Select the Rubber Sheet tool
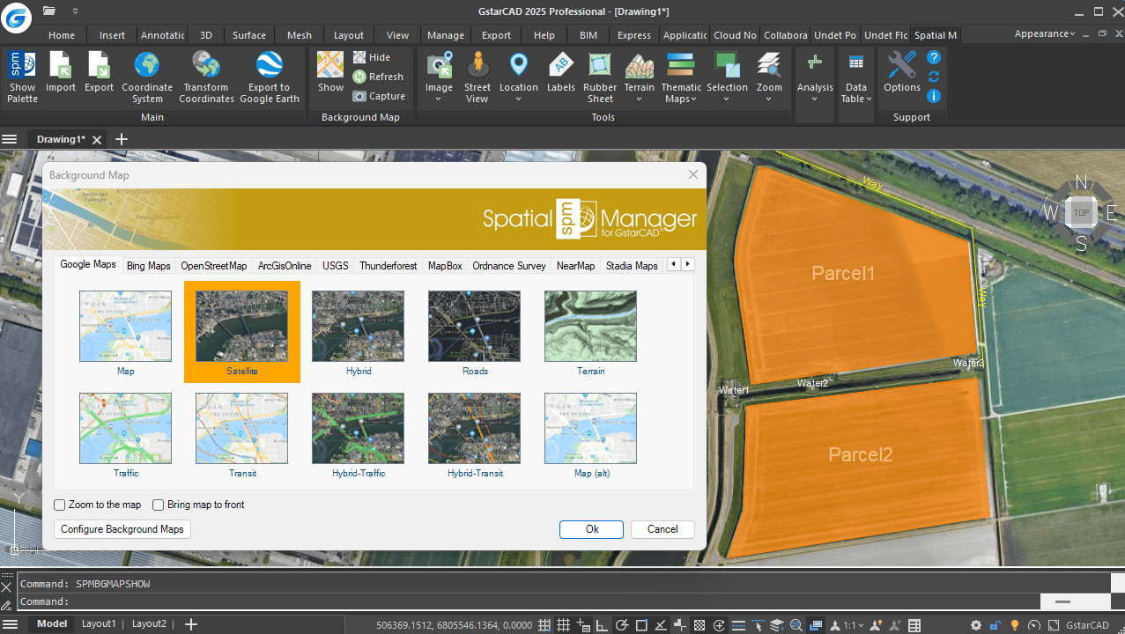Viewport: 1125px width, 634px height. (x=600, y=77)
